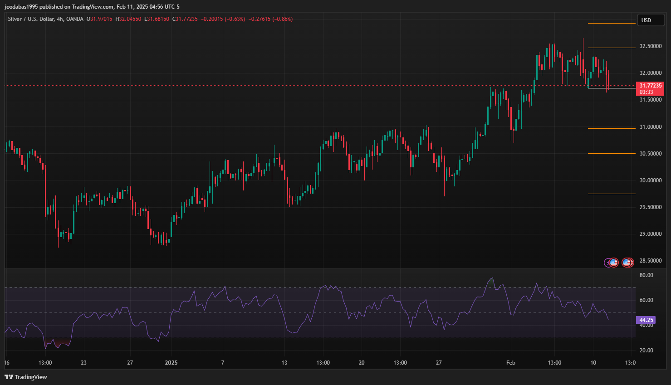This screenshot has height=385, width=671.
Task: Click the 20.00 RSI scale label
Action: coord(646,351)
